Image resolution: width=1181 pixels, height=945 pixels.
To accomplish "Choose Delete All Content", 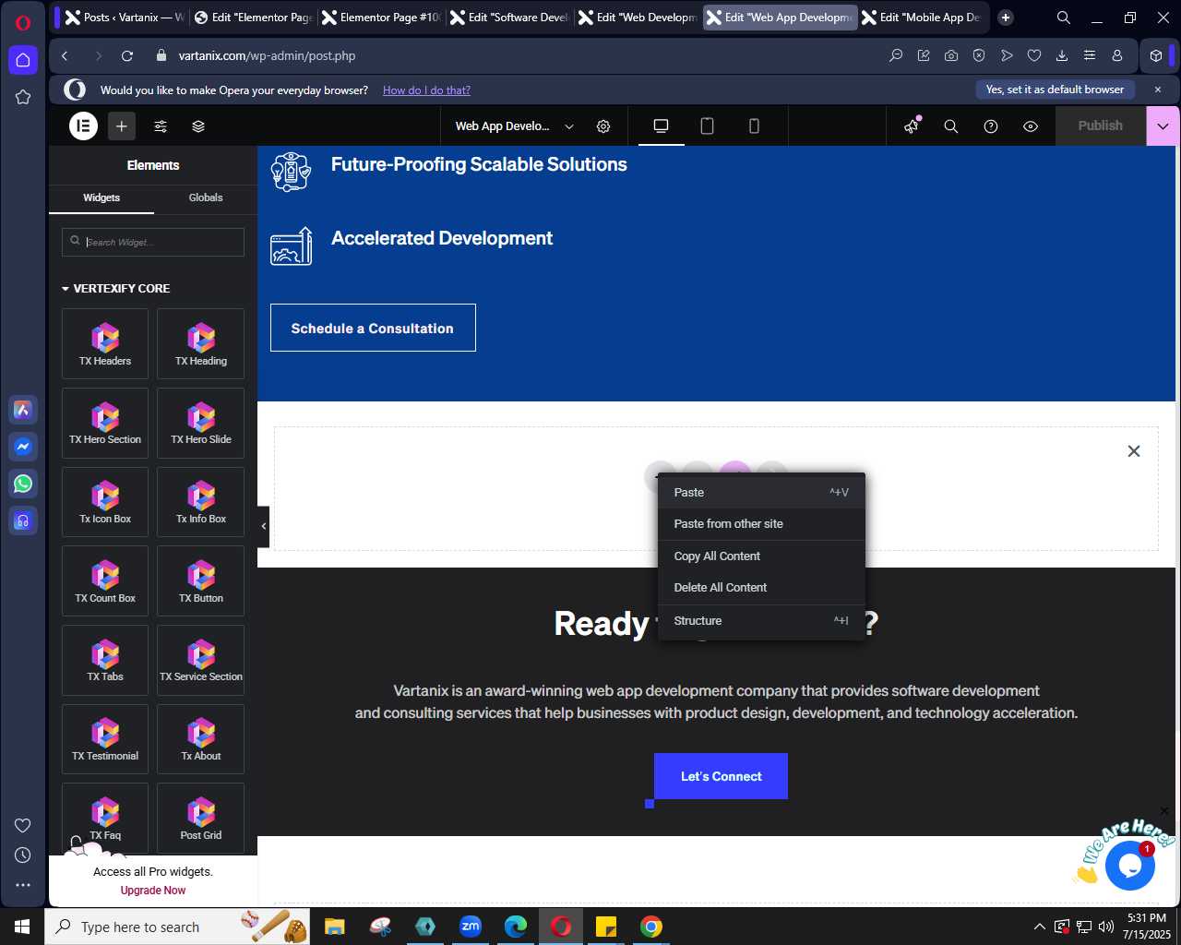I will pos(761,588).
